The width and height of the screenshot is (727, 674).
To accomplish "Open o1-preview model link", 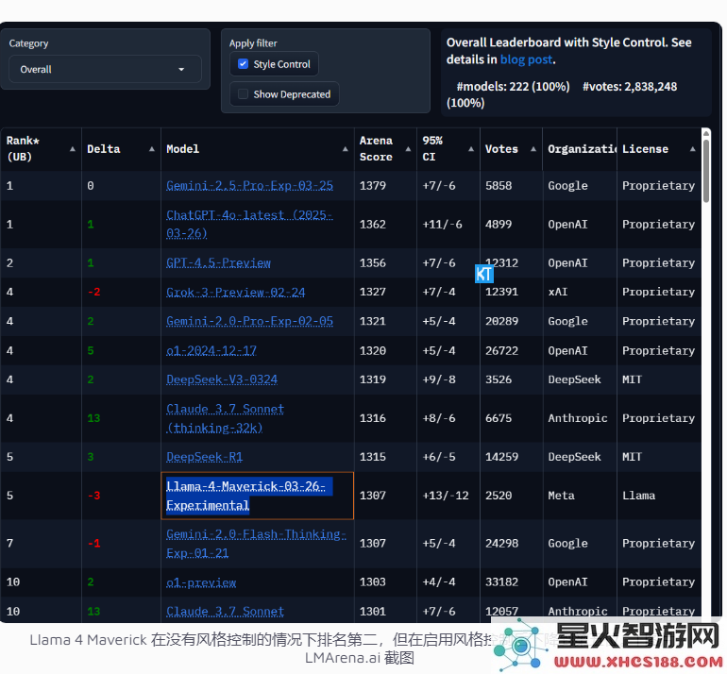I will coord(201,582).
